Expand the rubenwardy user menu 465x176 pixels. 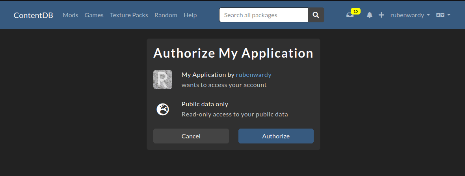tap(410, 15)
